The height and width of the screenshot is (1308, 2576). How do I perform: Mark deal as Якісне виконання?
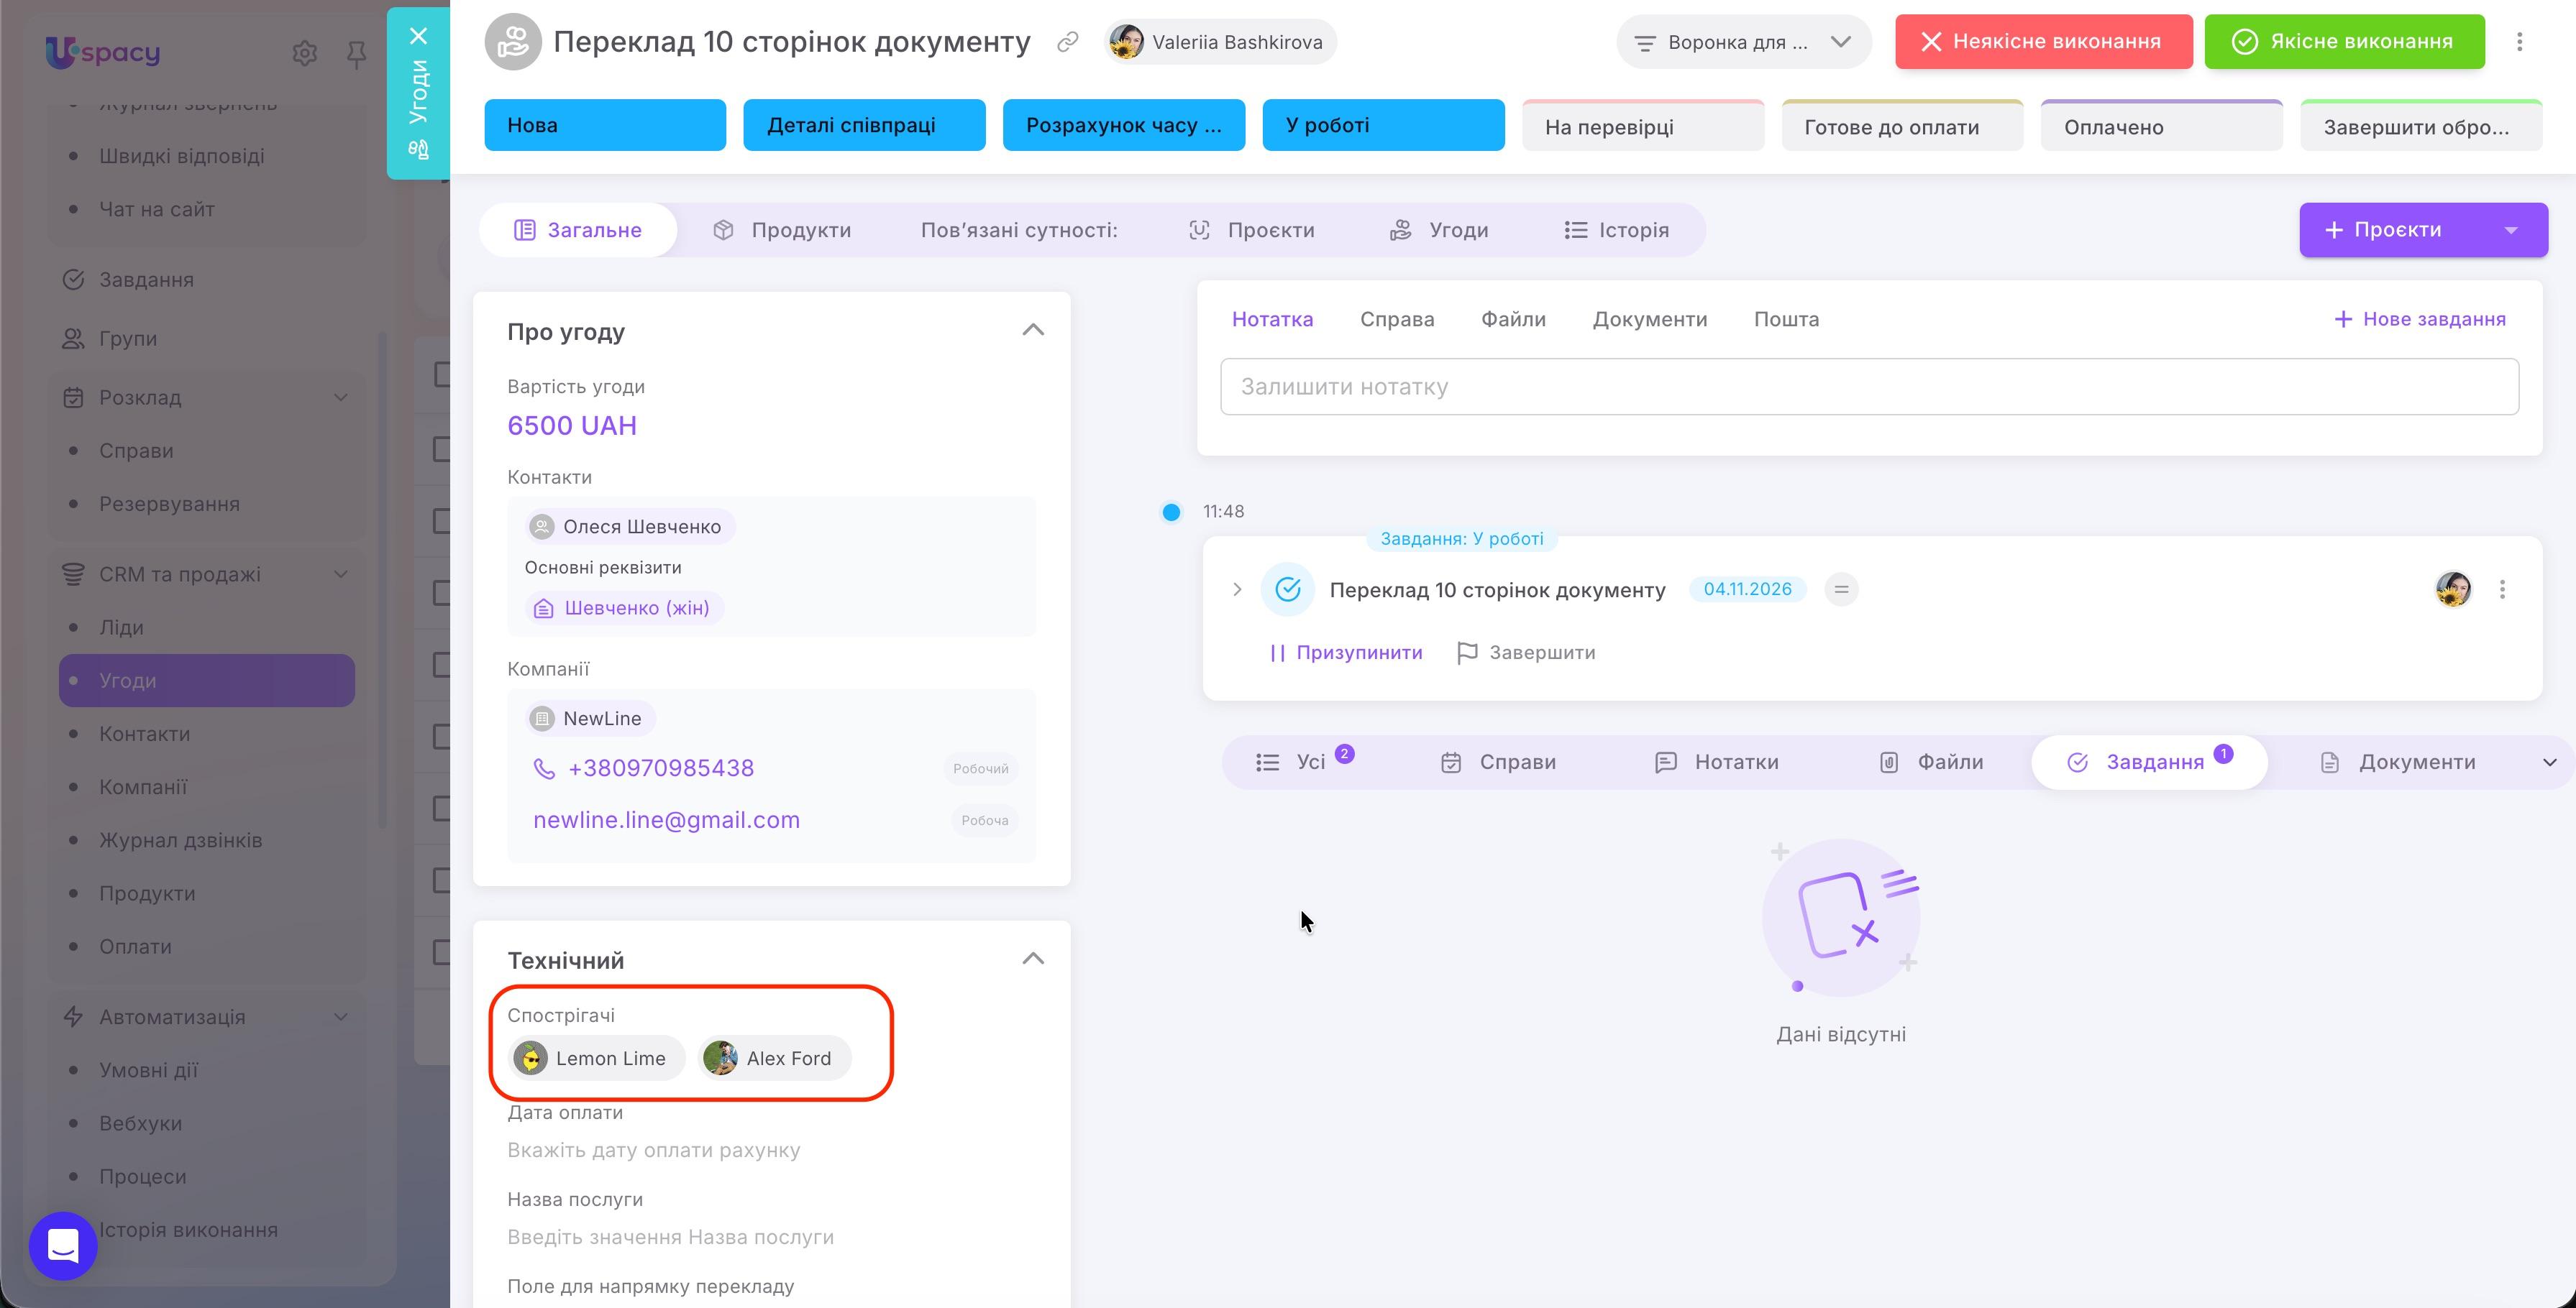(x=2344, y=42)
